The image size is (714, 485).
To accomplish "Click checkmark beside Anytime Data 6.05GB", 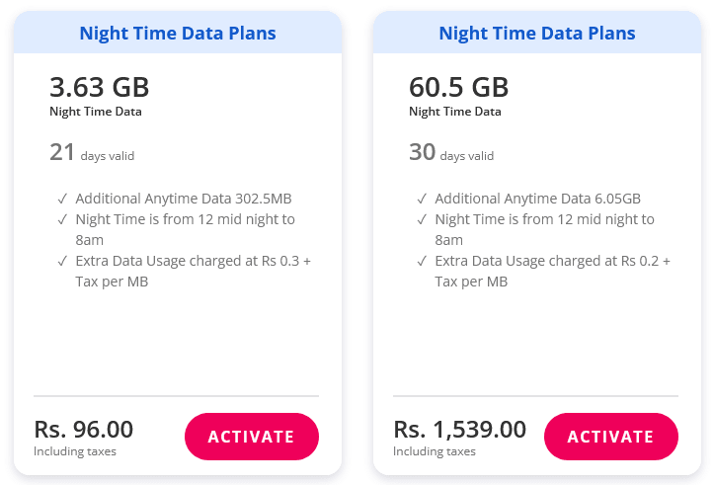I will tap(423, 199).
